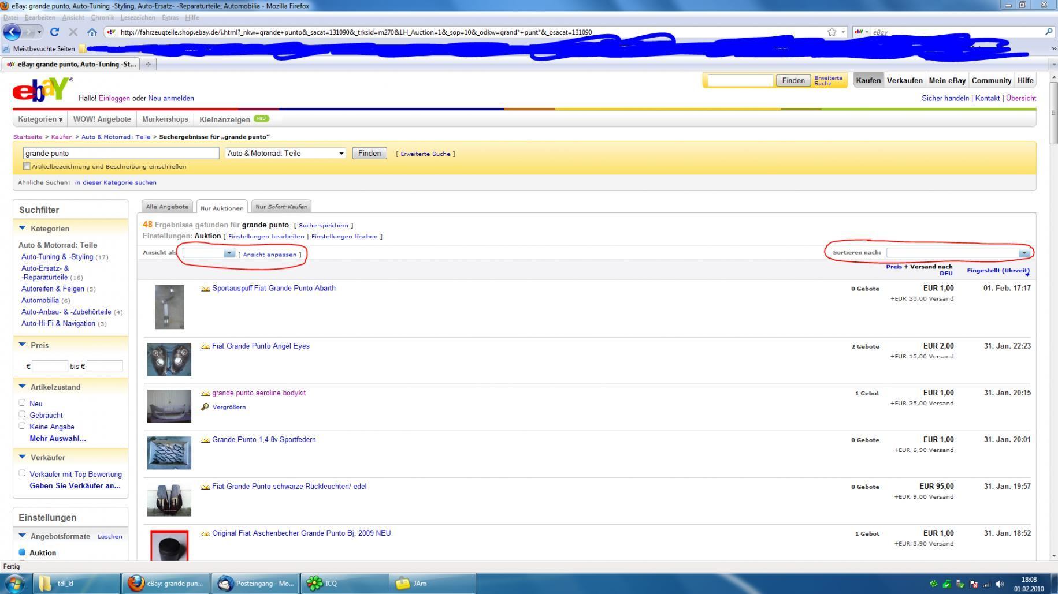Screen dimensions: 1058x594
Task: Open the 'grande punto aeroline bodykit' listing
Action: coord(259,393)
